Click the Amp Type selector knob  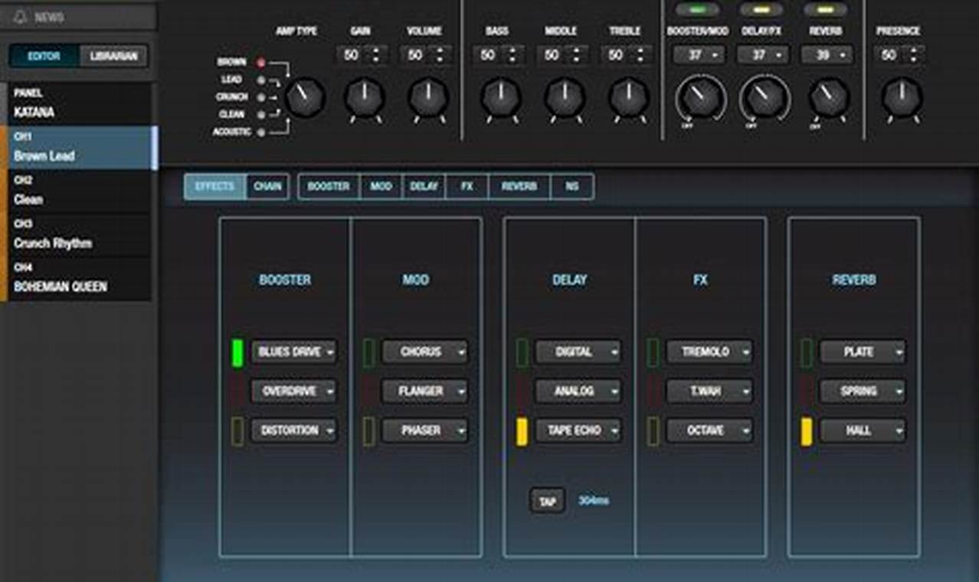pos(305,97)
